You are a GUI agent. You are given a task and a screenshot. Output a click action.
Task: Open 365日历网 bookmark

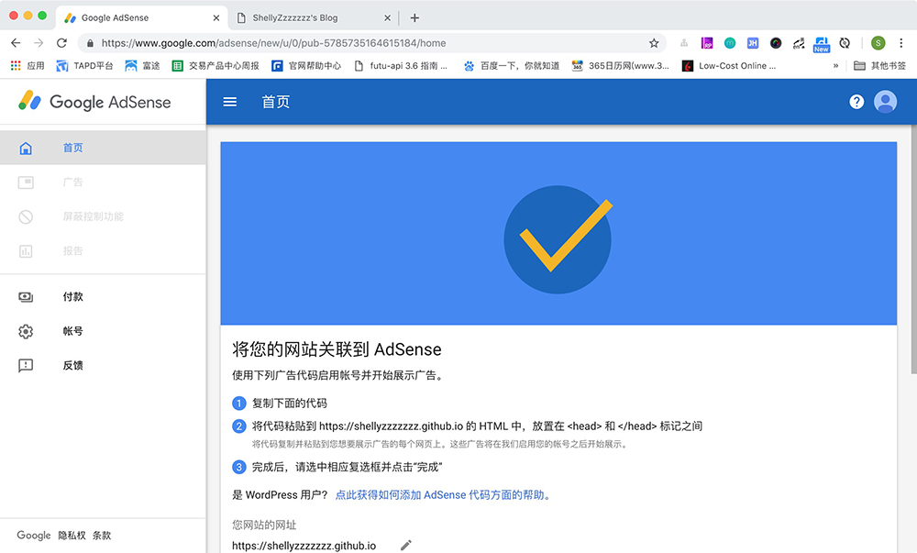pos(620,65)
